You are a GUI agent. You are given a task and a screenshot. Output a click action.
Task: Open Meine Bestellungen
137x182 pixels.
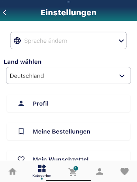tap(68, 132)
